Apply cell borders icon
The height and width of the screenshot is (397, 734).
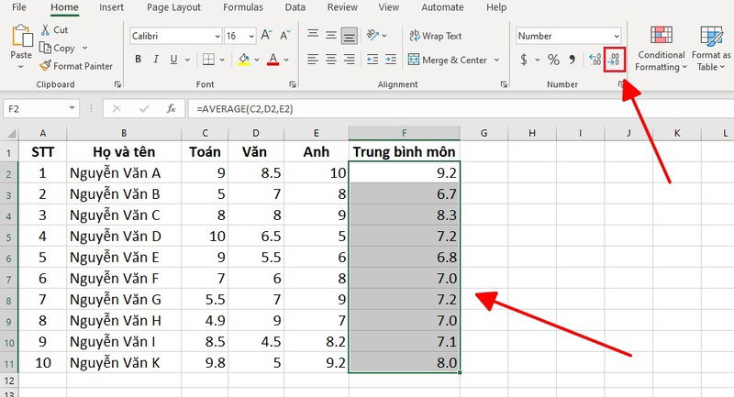pyautogui.click(x=208, y=60)
